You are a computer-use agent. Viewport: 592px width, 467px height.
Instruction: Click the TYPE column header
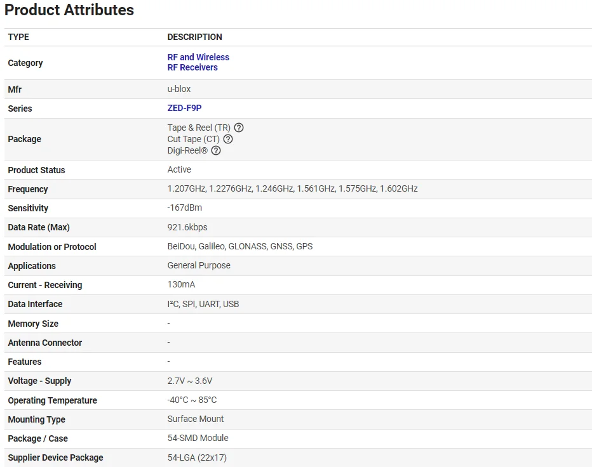[x=18, y=37]
